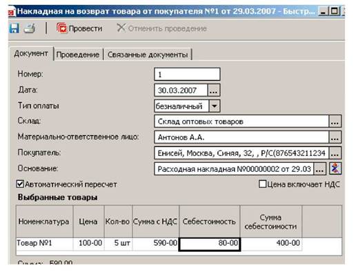The height and width of the screenshot is (272, 356).
Task: Click the clear Основание icon button
Action: (x=335, y=168)
